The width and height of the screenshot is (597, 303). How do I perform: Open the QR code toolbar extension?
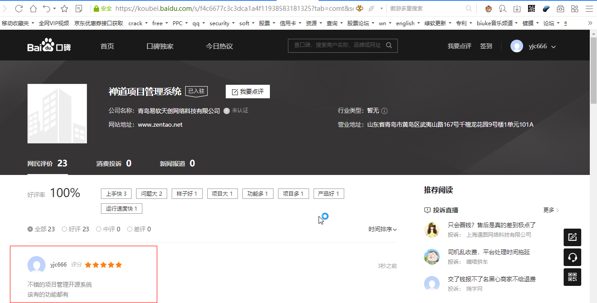point(532,9)
